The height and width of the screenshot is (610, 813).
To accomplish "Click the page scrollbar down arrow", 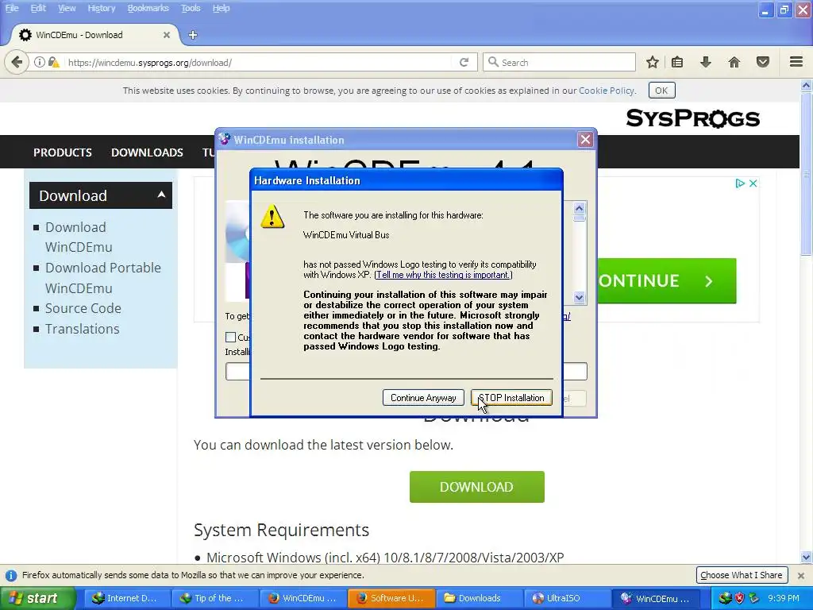I will click(806, 558).
